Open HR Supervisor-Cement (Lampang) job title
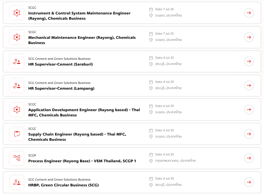The height and width of the screenshot is (195, 264). point(61,88)
